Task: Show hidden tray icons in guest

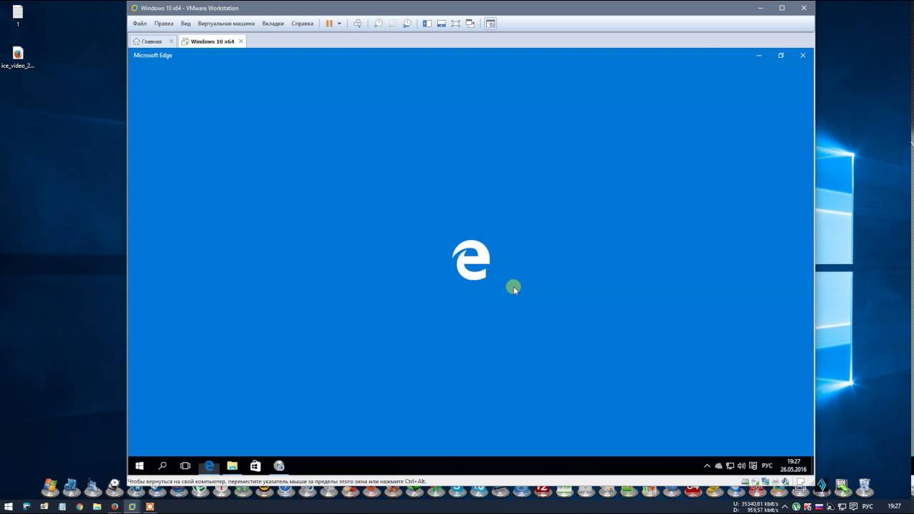Action: [708, 466]
